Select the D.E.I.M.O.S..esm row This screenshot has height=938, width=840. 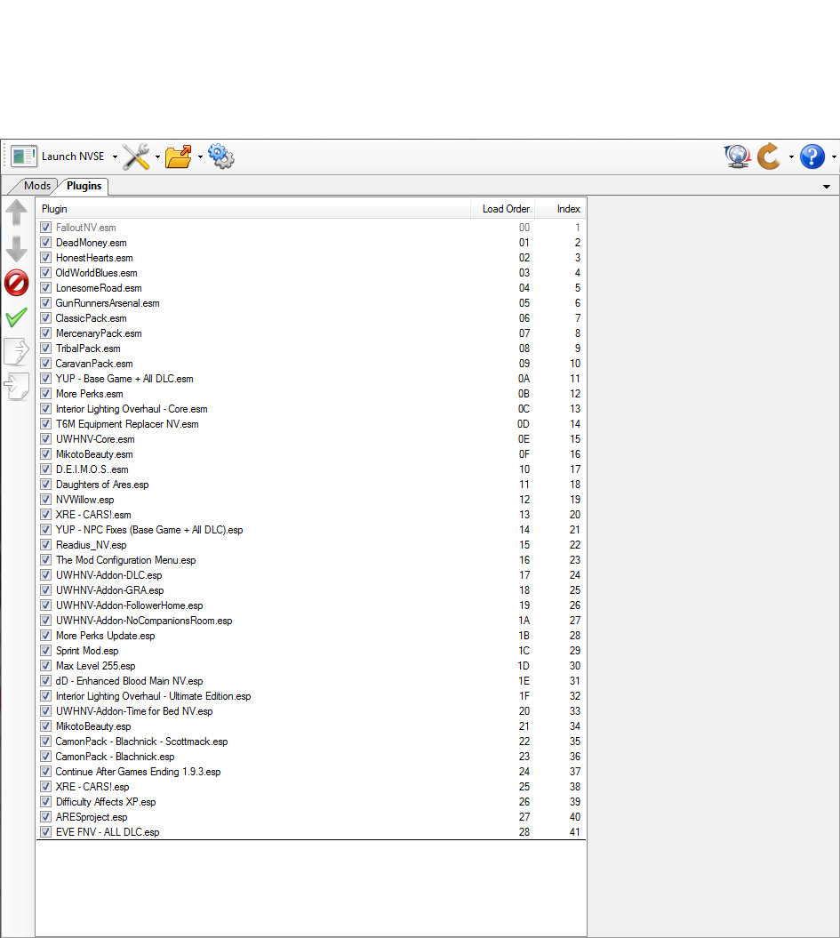pos(311,469)
